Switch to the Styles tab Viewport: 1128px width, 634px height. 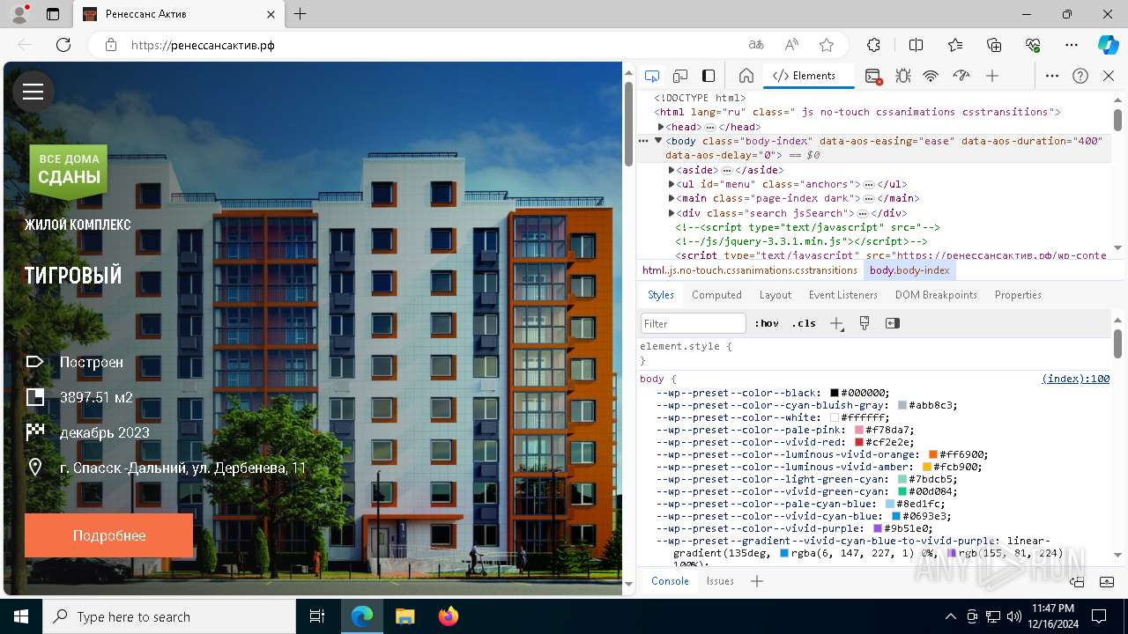661,295
